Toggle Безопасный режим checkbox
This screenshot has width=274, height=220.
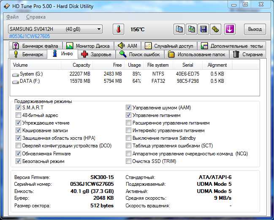[18, 161]
